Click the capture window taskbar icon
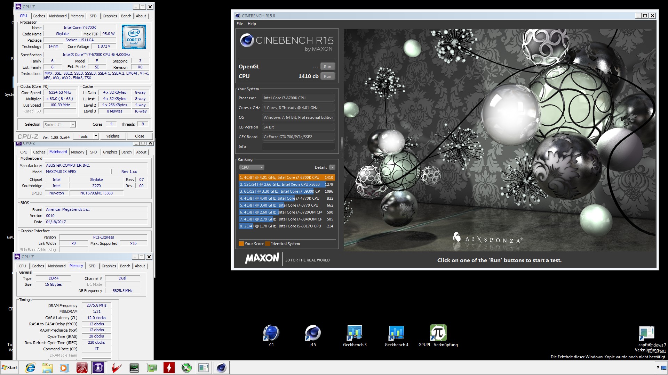668x375 pixels. 204,368
